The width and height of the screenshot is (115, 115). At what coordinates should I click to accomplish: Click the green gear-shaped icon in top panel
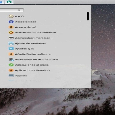9,2
